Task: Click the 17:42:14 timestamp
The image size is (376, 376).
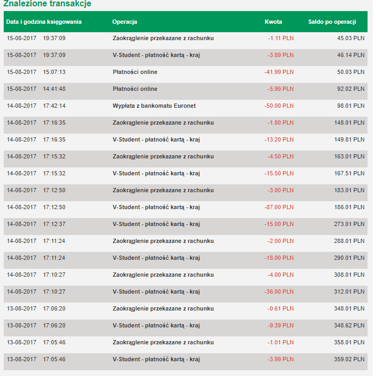Action: pyautogui.click(x=54, y=106)
